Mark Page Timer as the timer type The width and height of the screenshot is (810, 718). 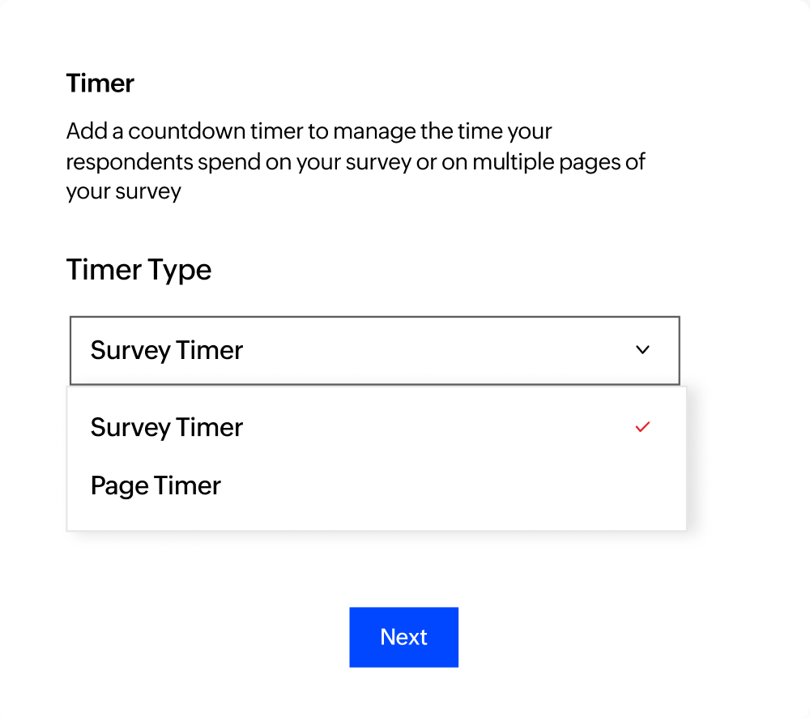[x=156, y=485]
